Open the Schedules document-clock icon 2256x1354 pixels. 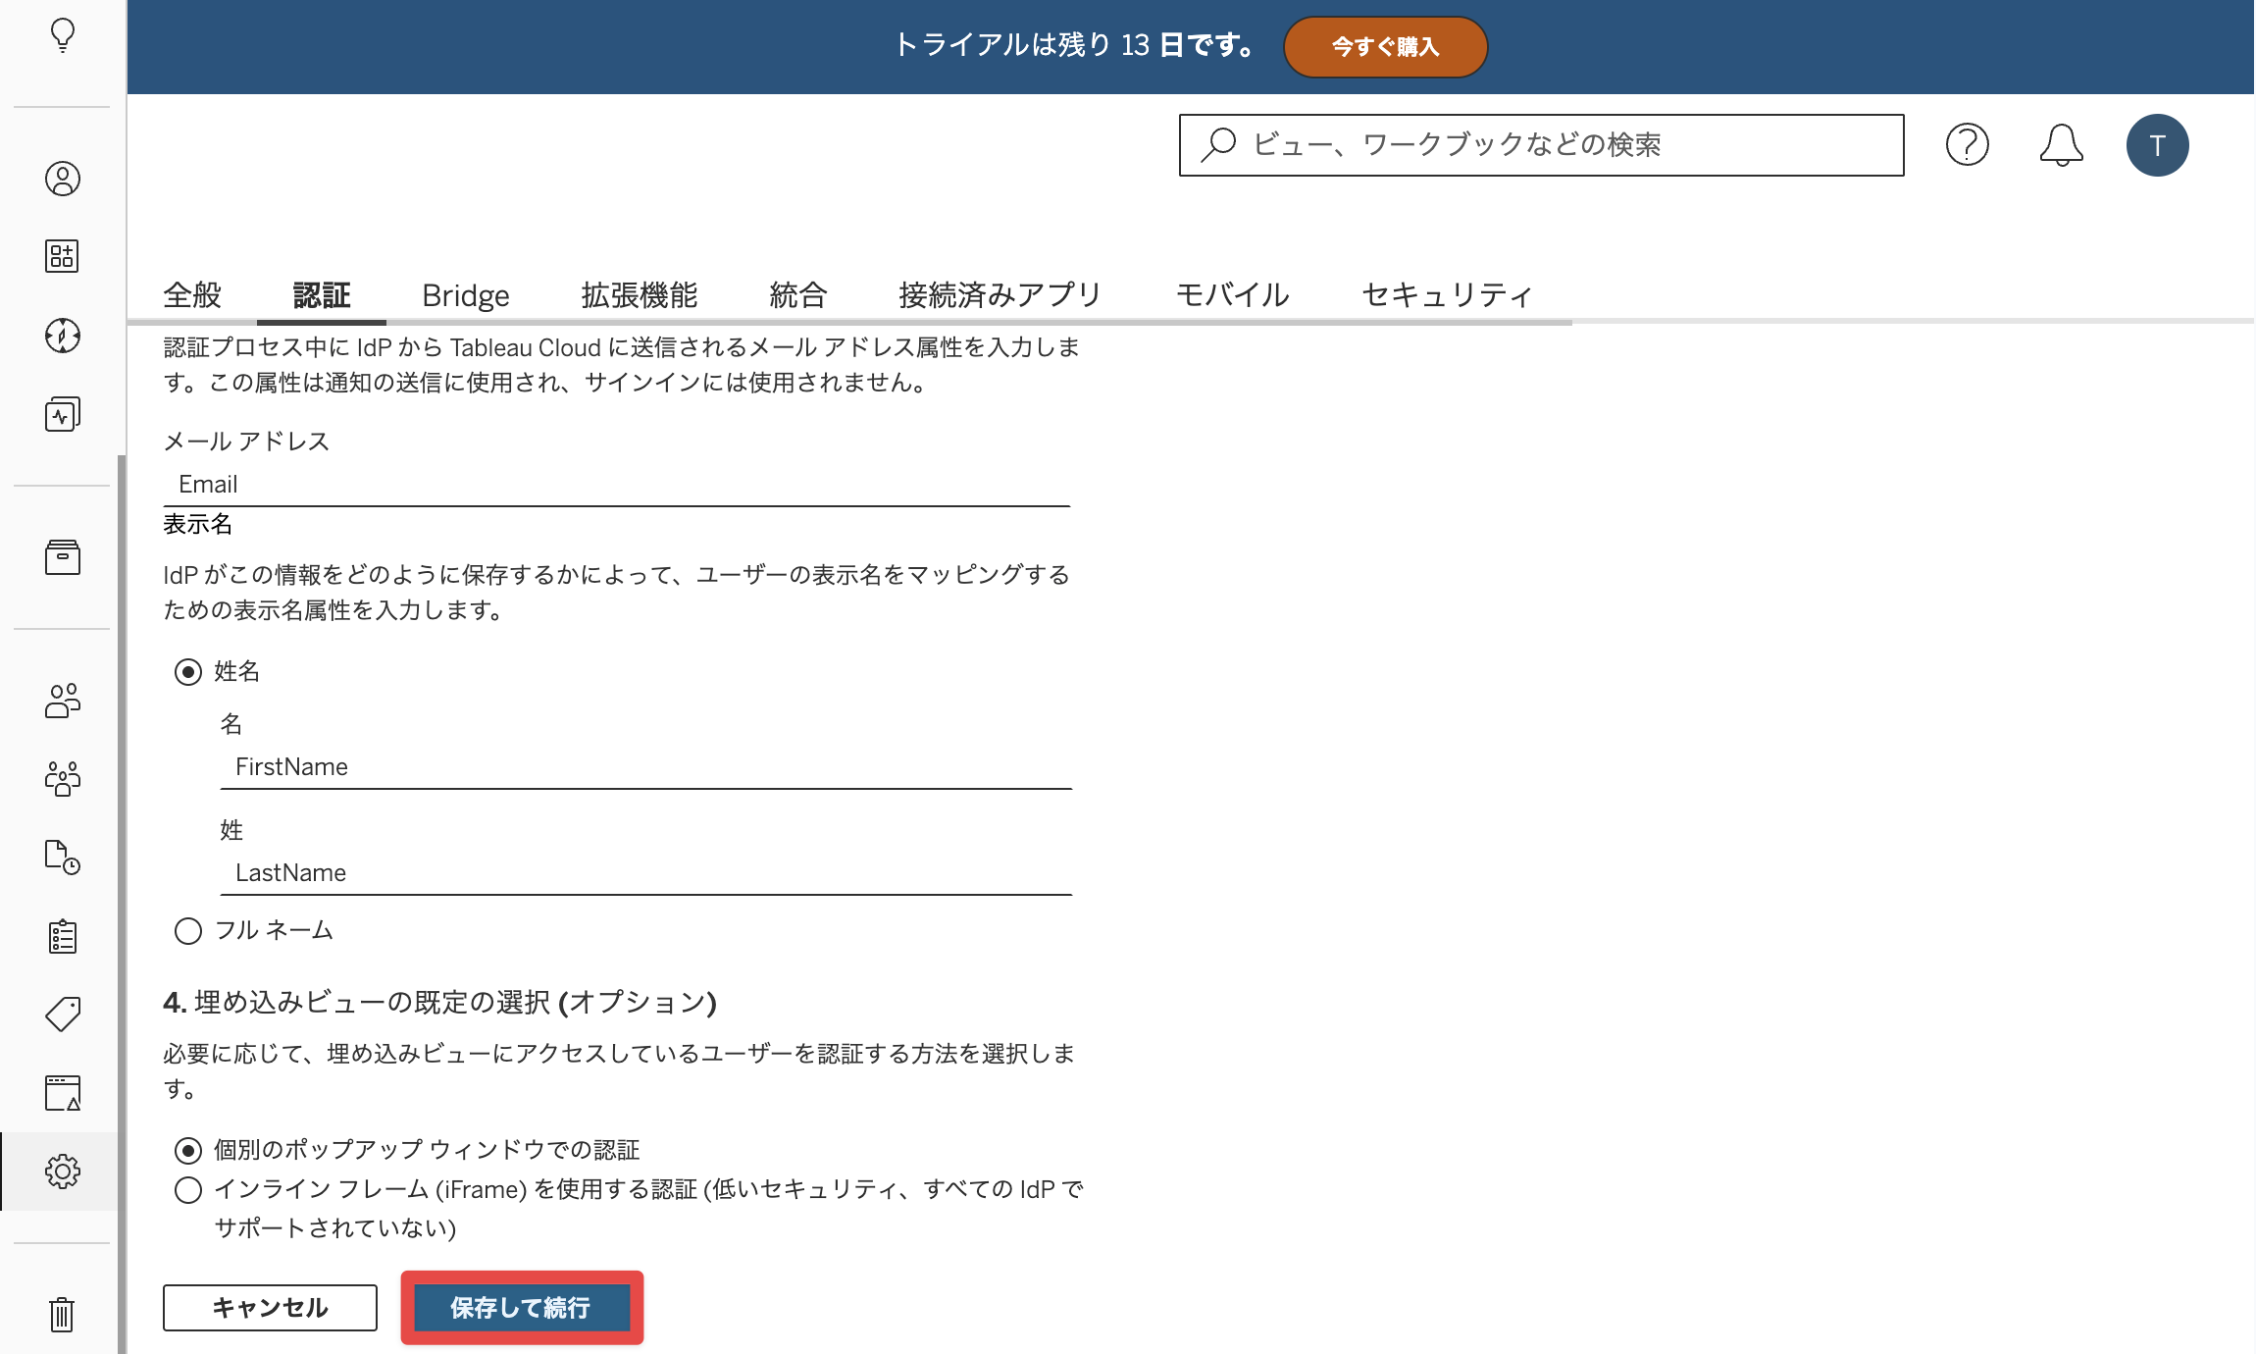63,858
